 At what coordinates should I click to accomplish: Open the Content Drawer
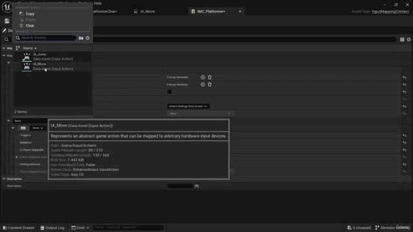[x=19, y=227]
